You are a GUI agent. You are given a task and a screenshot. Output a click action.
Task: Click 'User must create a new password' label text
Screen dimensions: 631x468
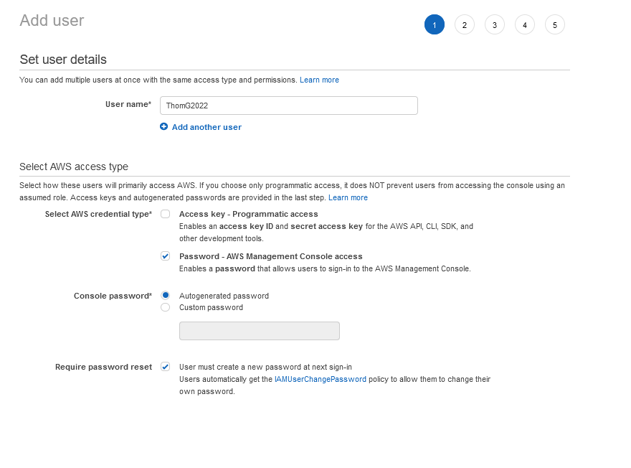tap(265, 367)
